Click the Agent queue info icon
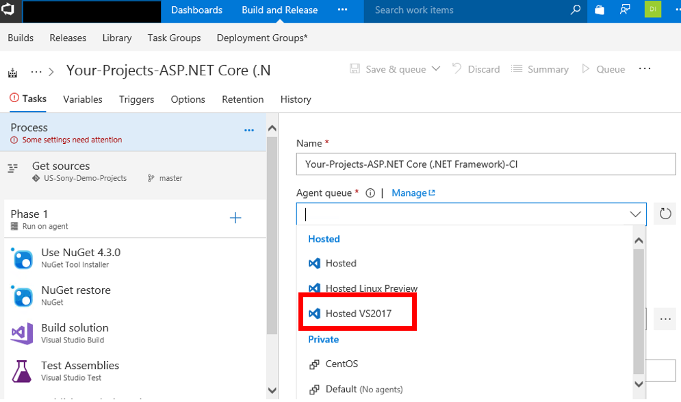The height and width of the screenshot is (402, 681). [370, 193]
